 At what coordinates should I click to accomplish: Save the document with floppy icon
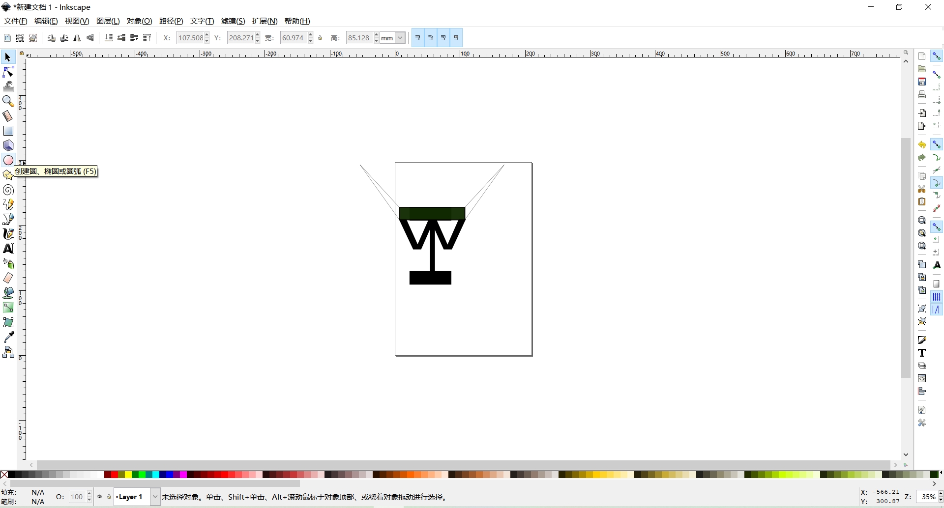coord(922,82)
